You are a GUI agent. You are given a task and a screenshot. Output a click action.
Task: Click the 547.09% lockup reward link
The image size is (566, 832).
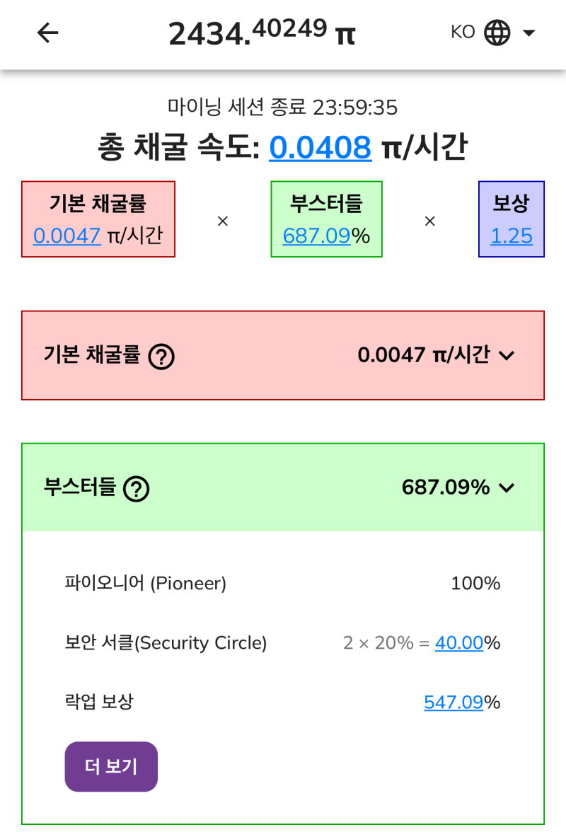pos(454,703)
